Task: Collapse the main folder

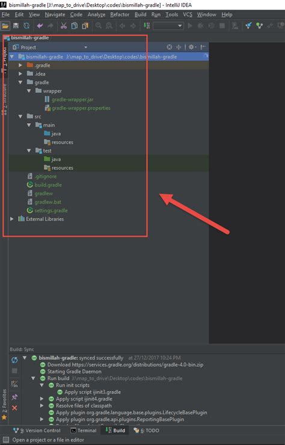Action: [29, 125]
